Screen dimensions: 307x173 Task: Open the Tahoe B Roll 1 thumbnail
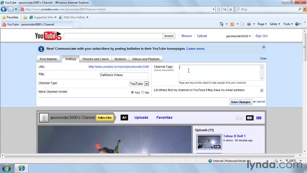coord(209,142)
